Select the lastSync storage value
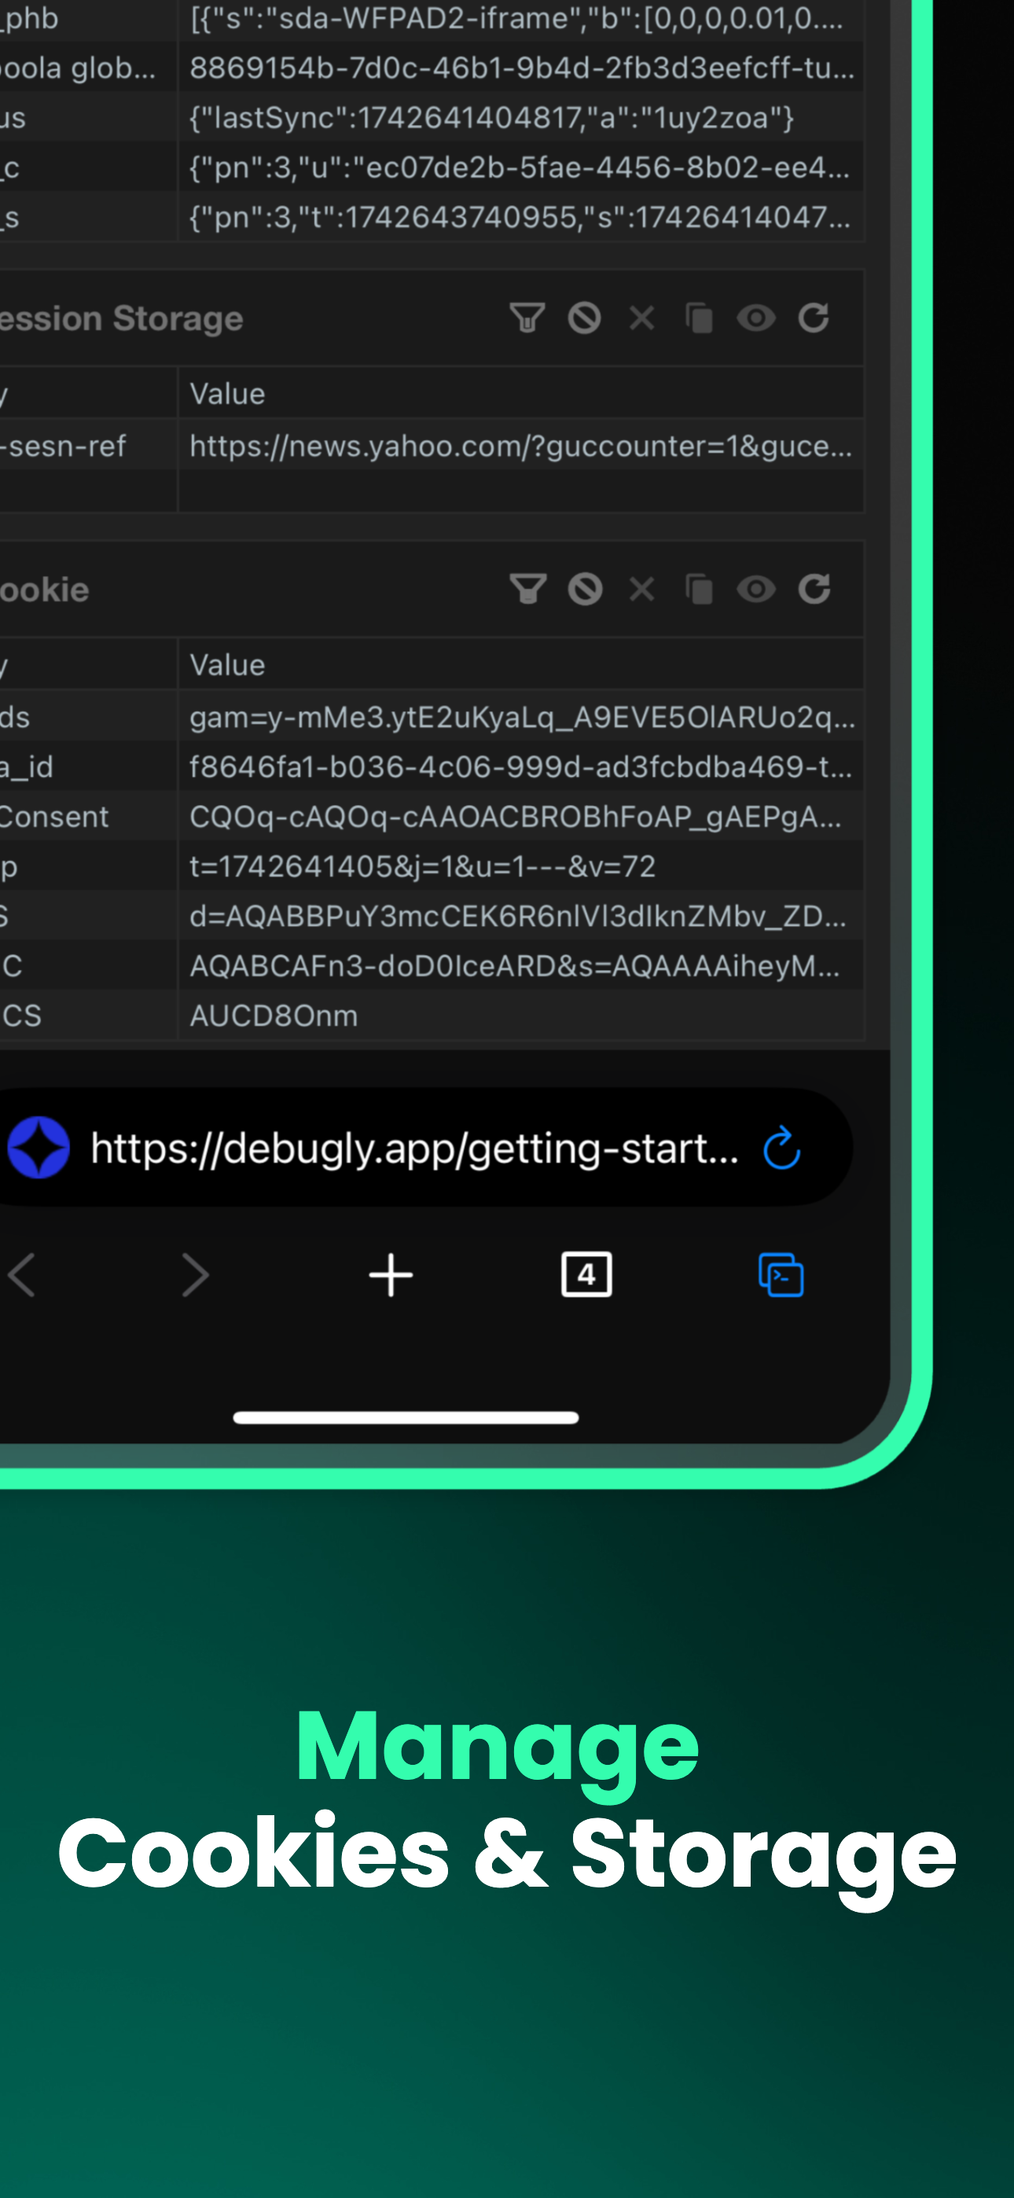Screen dimensions: 1014x2198 point(520,117)
